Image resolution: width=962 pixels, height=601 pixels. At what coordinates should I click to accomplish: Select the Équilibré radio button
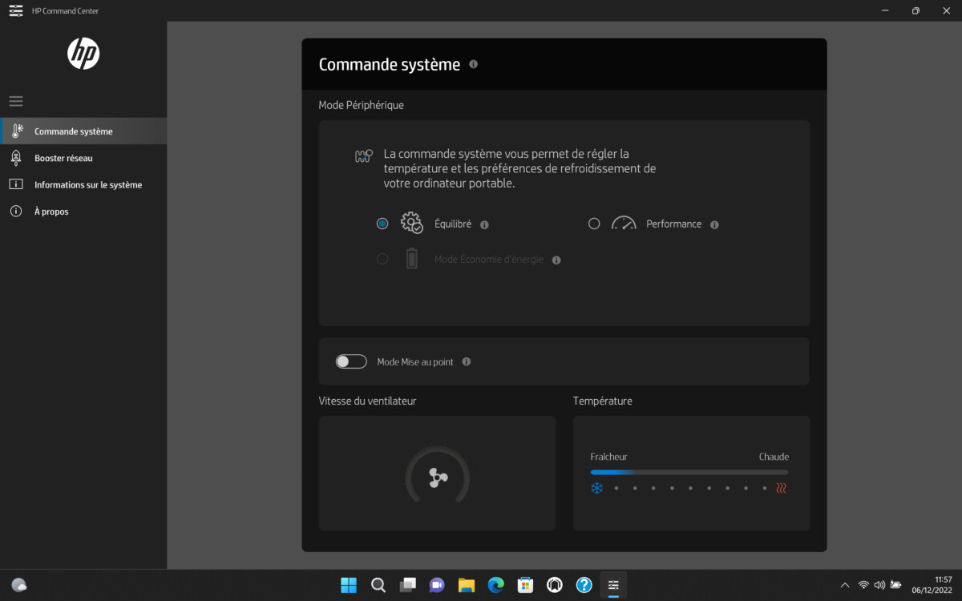click(x=382, y=224)
